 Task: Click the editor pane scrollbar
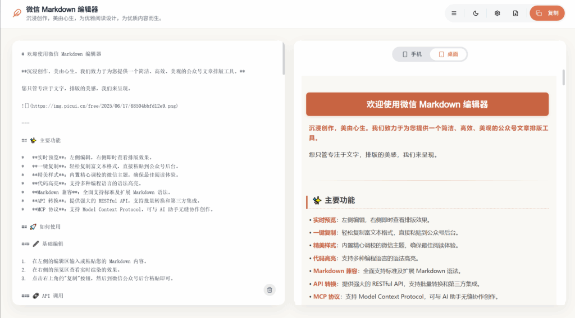[284, 59]
